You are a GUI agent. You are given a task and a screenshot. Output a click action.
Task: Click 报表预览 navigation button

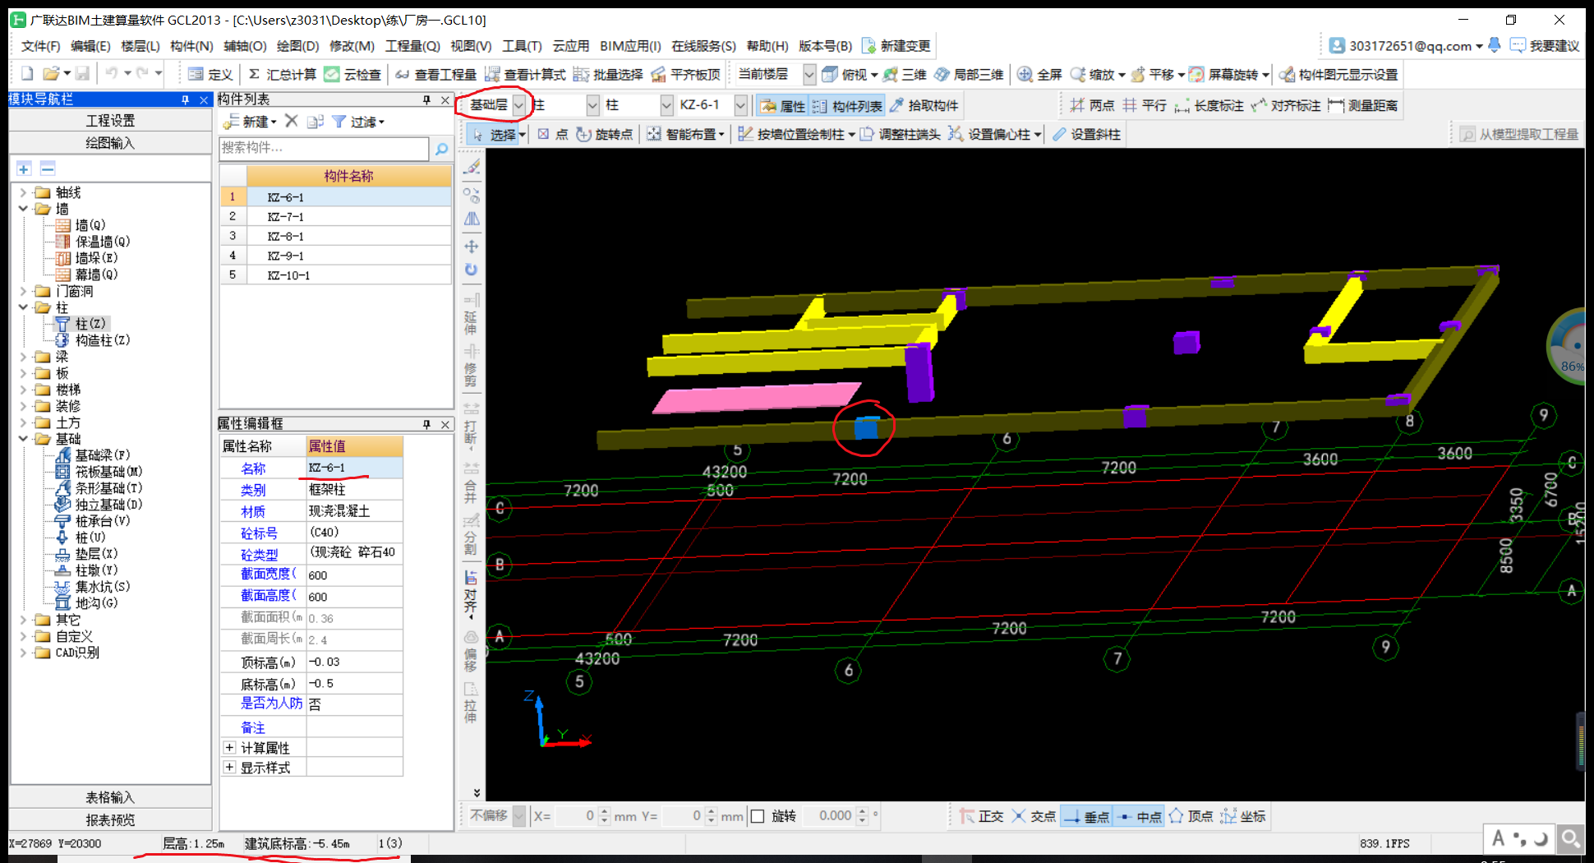(110, 819)
